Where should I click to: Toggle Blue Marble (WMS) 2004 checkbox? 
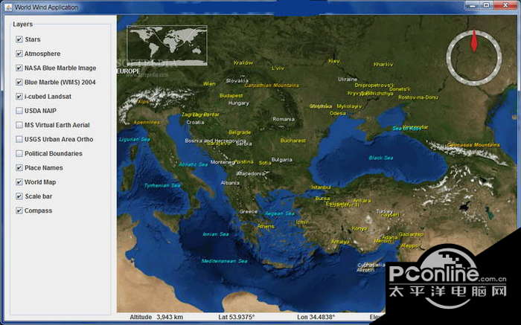(19, 83)
